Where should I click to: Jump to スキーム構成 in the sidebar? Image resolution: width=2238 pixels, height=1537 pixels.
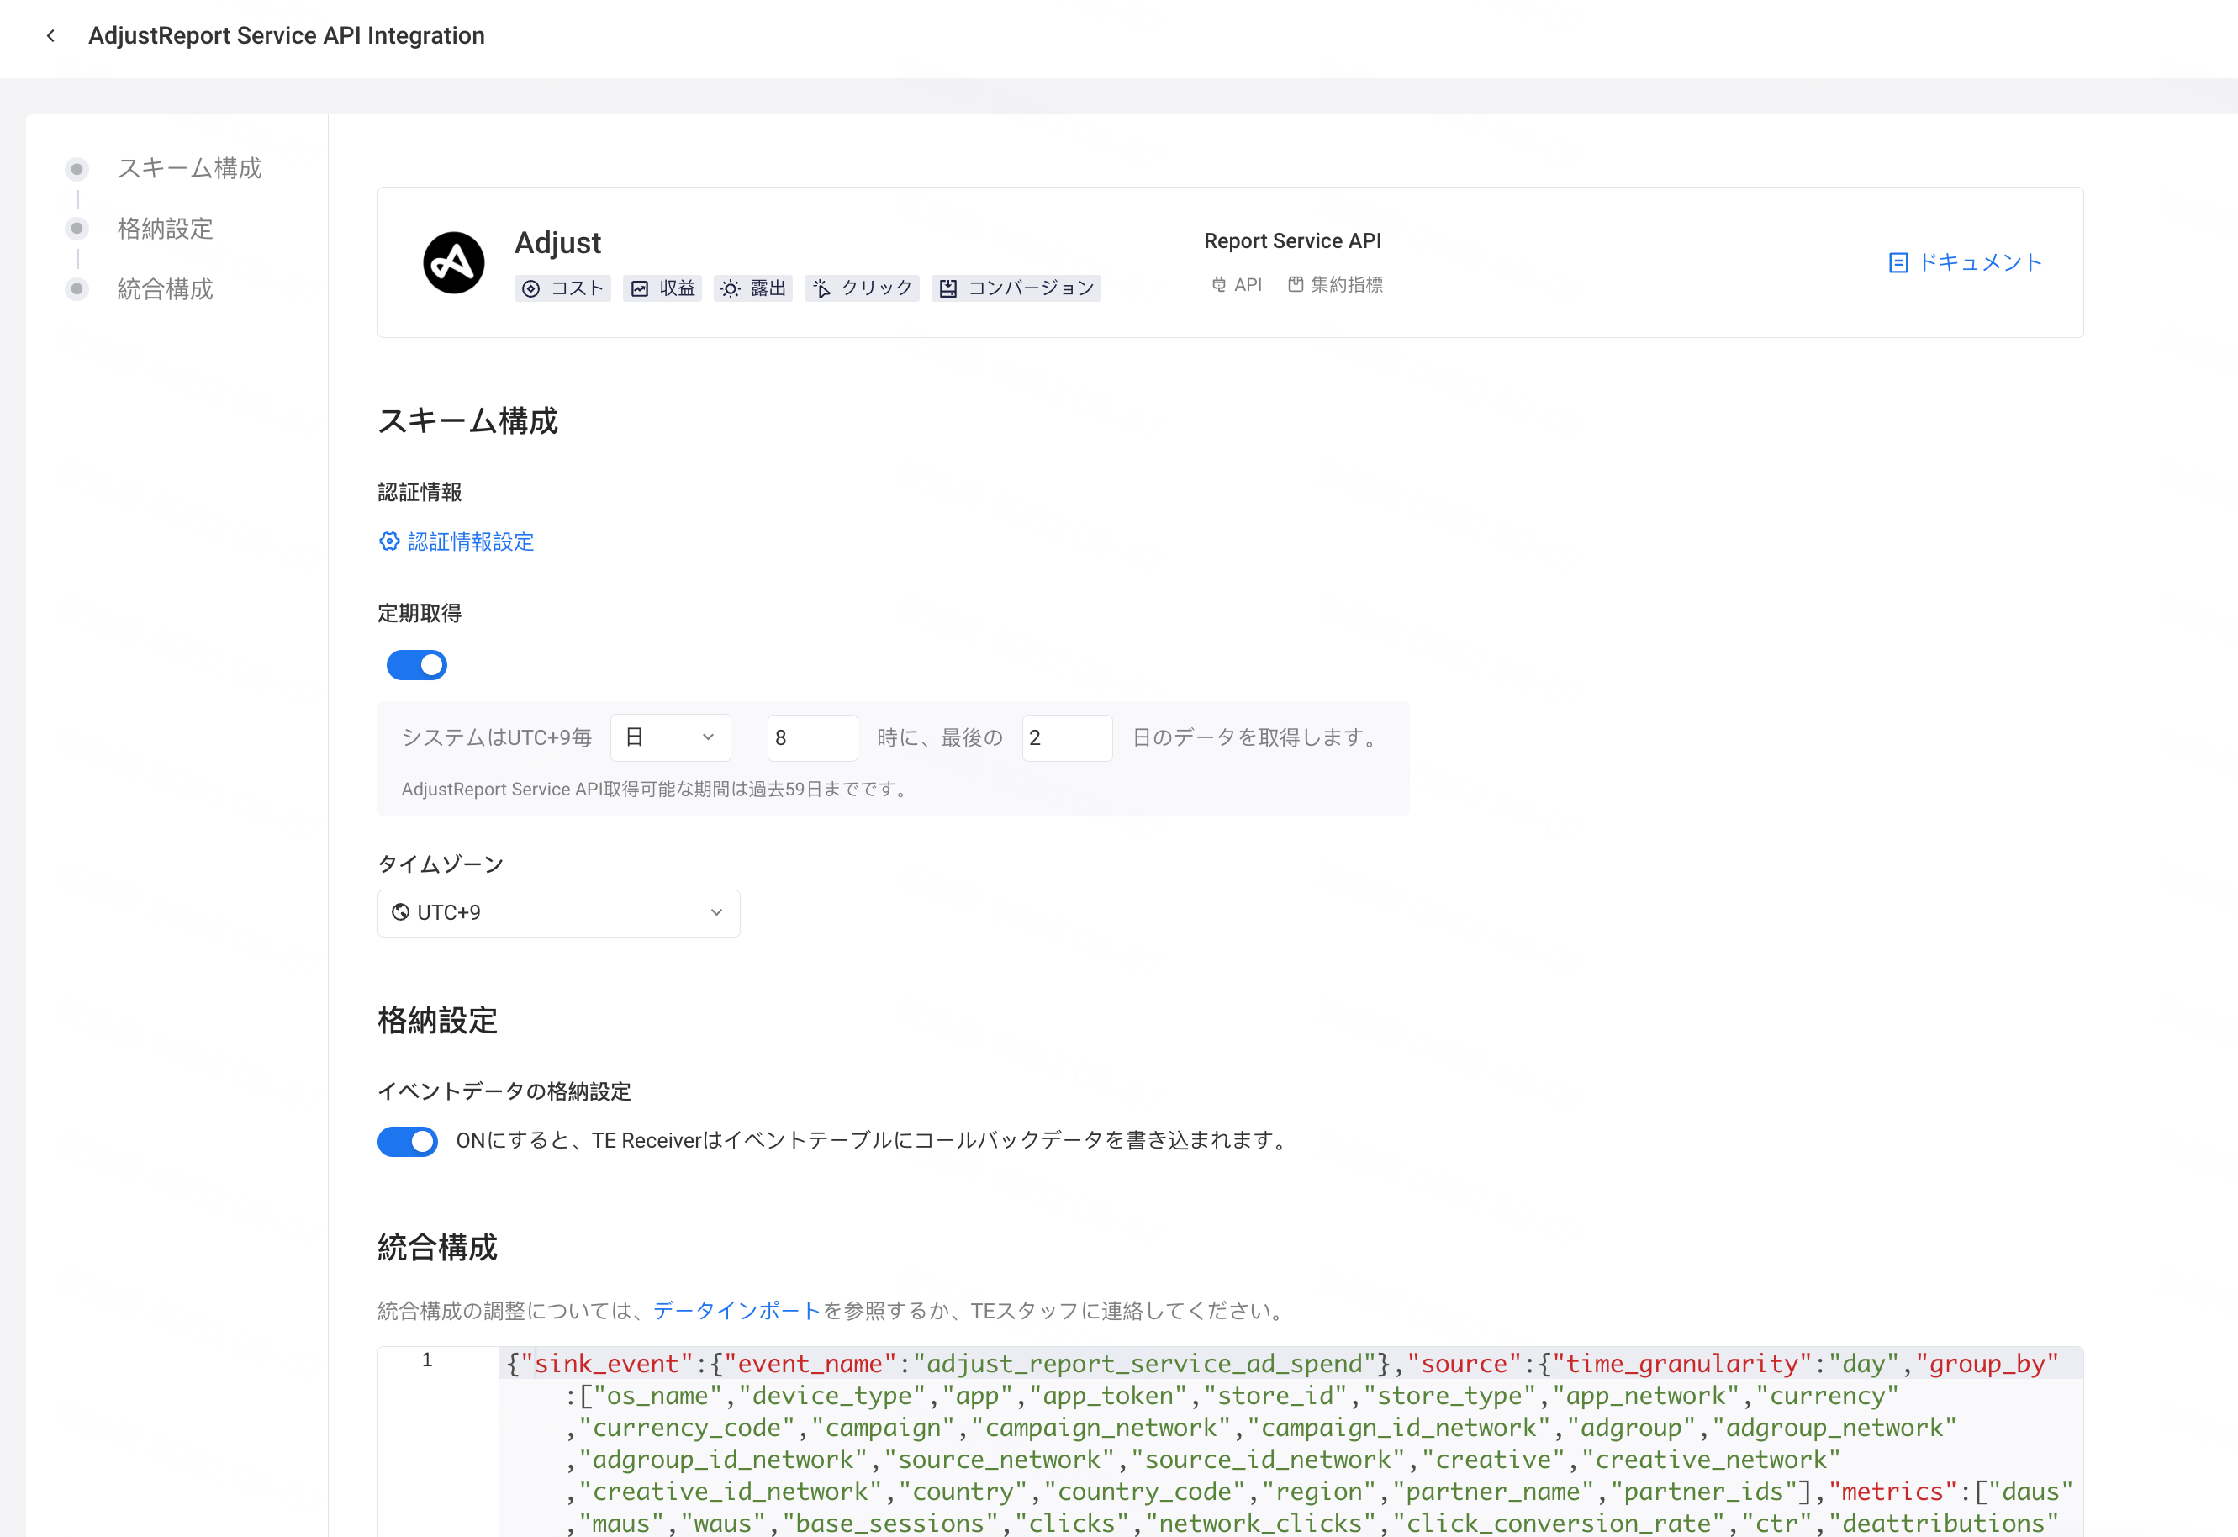(x=189, y=168)
